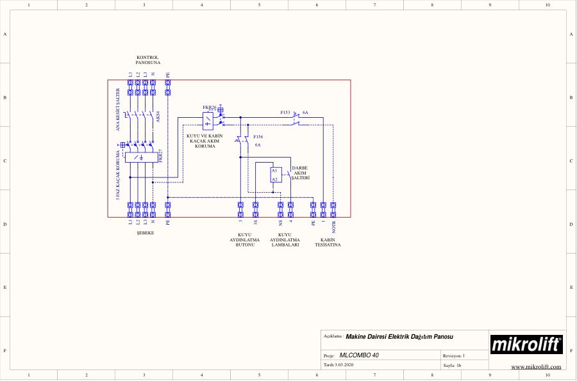
Task: Click the "Revizyon: 1" field
Action: coord(454,355)
